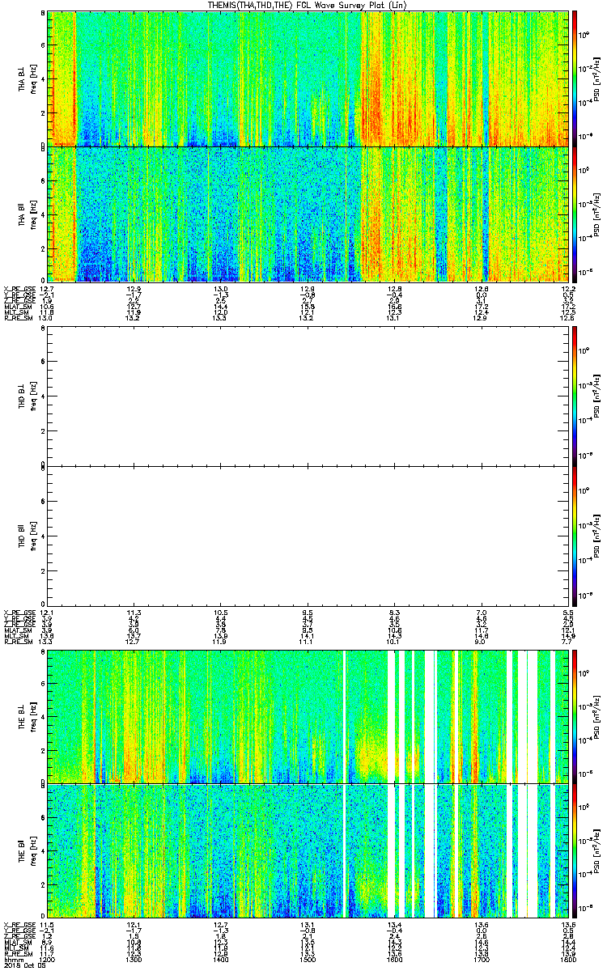Click the THA B-parallel spectrogram panel
This screenshot has width=607, height=971.
coord(308,214)
